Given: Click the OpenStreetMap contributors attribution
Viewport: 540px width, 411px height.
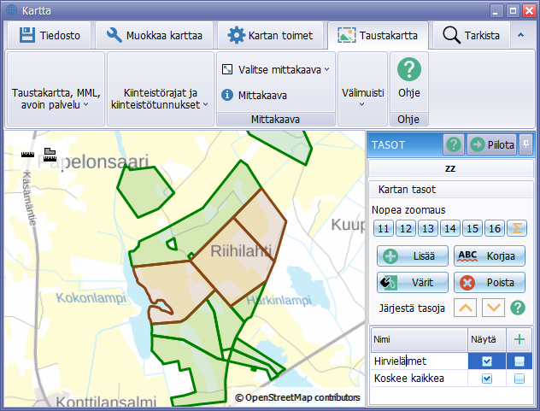Looking at the screenshot, I should click(x=297, y=397).
